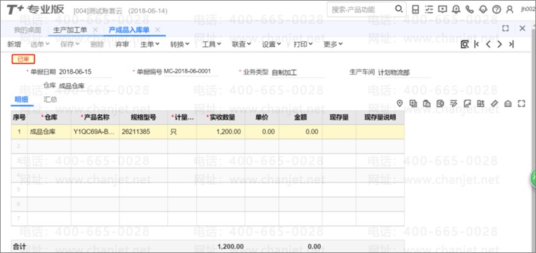Screen dimensions: 536x253
Task: Click the warehouse house icon above grid
Action: click(508, 103)
